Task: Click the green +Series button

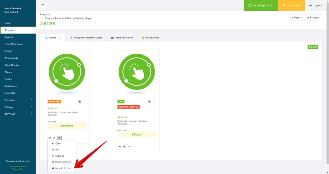Action: point(313,47)
